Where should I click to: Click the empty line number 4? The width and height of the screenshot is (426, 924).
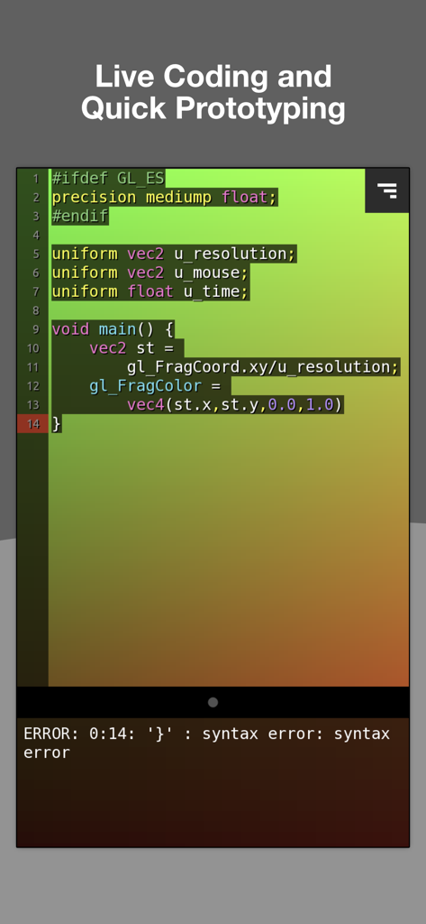[x=35, y=236]
